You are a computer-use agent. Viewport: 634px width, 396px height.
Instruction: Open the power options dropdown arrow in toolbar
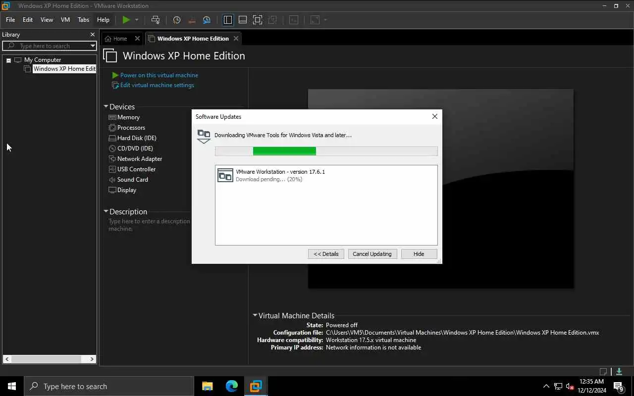click(137, 20)
